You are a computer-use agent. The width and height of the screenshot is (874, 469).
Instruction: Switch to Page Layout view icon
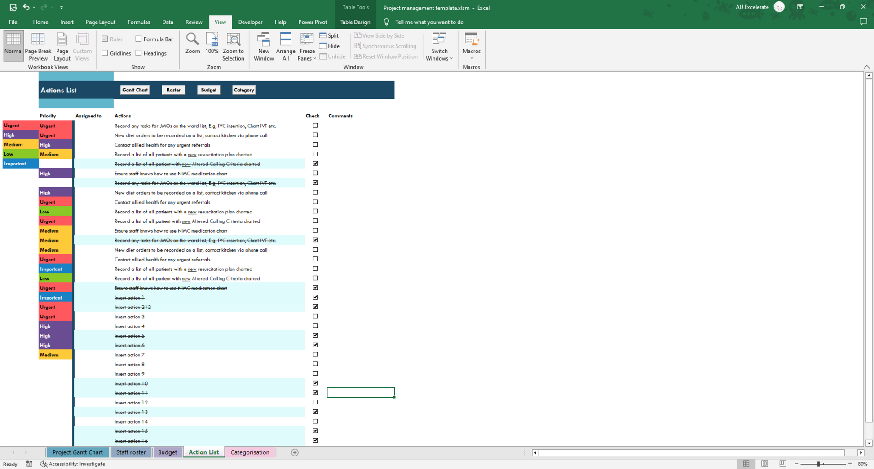[x=62, y=39]
